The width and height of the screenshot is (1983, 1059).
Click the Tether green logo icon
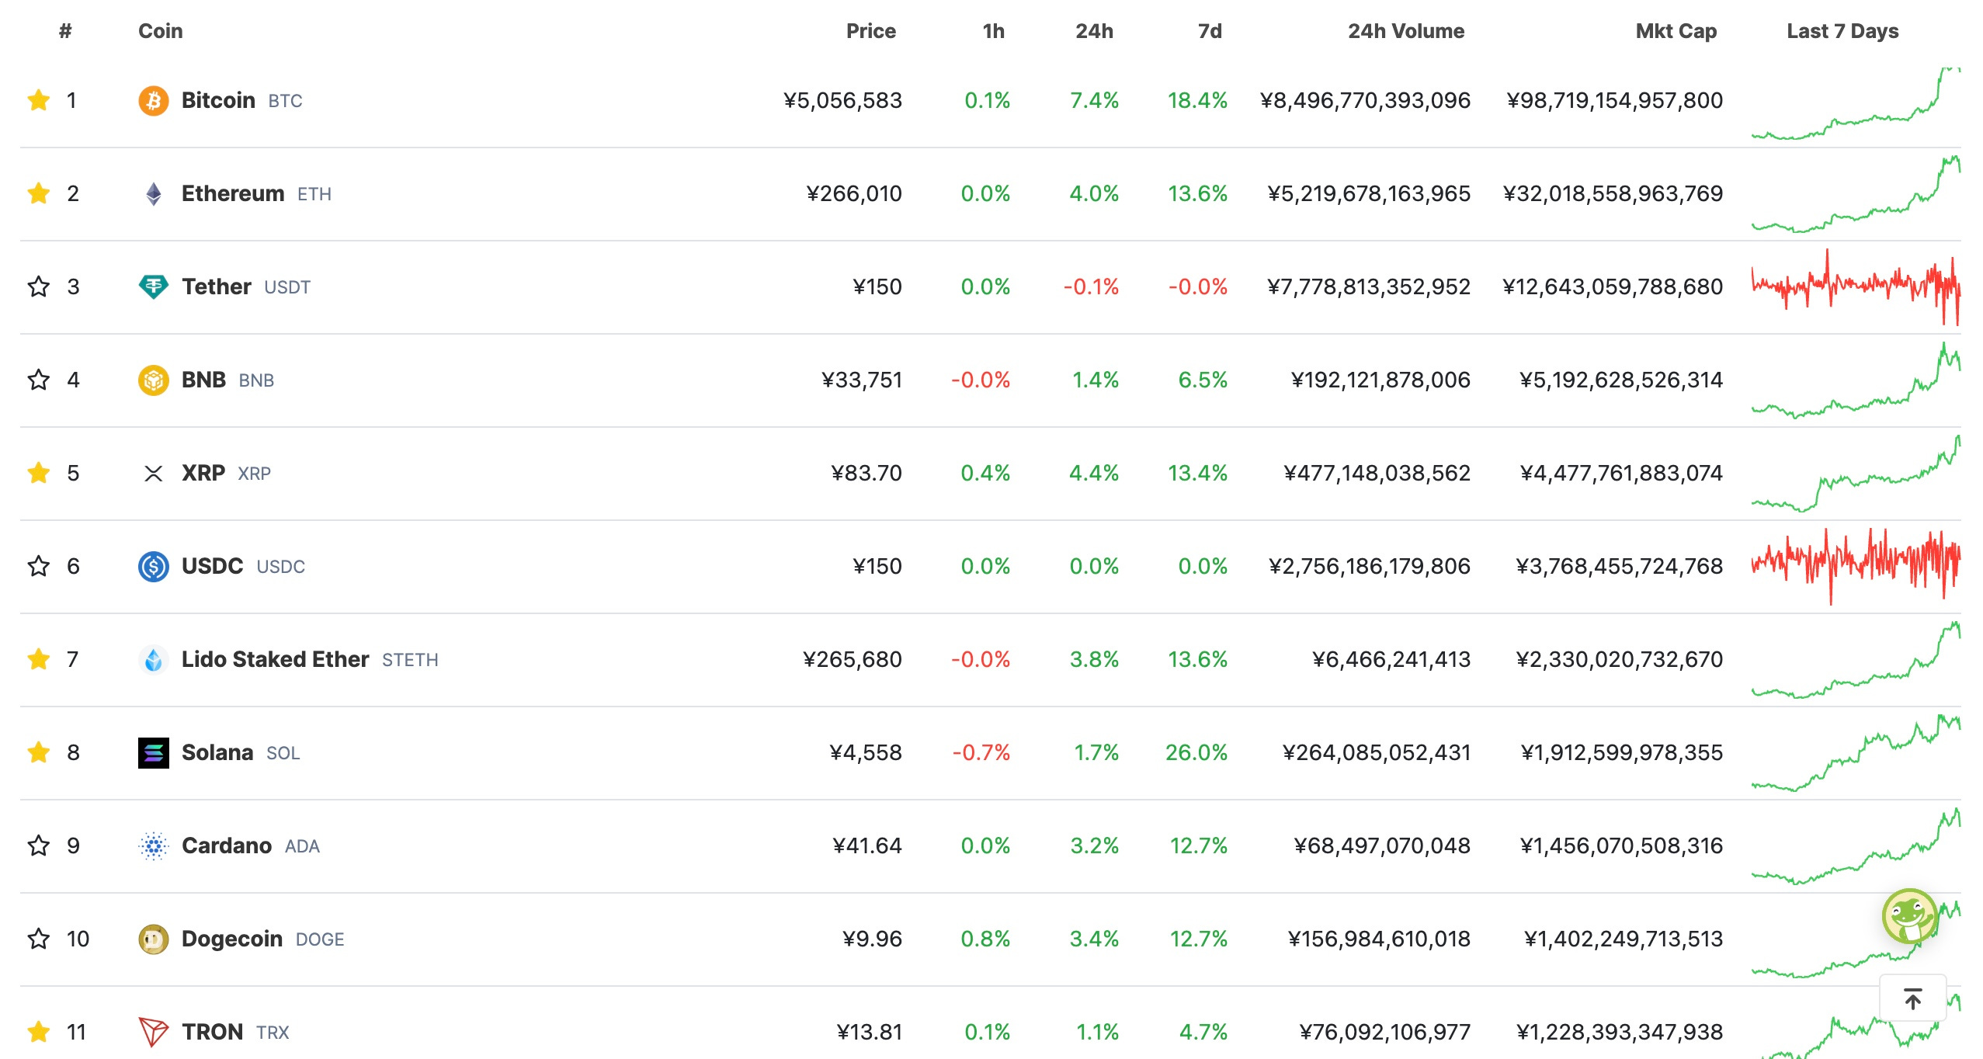154,287
